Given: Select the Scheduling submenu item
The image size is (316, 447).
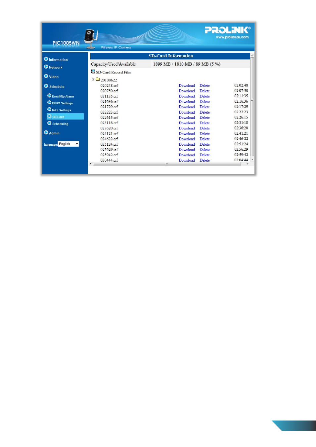Looking at the screenshot, I should click(60, 124).
